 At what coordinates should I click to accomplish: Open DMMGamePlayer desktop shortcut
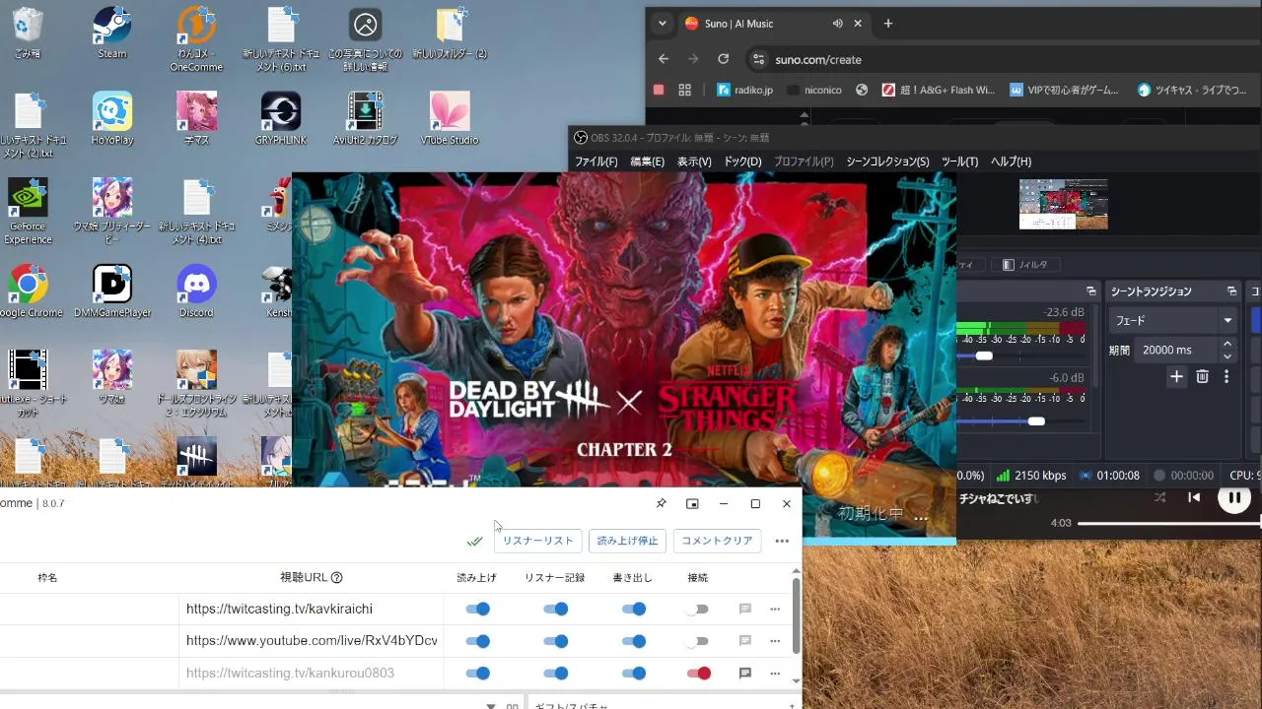pyautogui.click(x=112, y=290)
